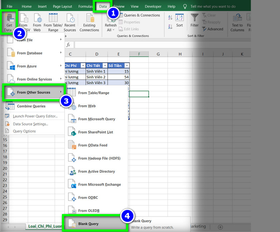Choose From Microsoft Query
Viewport: 280px width, 232px height.
(x=96, y=119)
